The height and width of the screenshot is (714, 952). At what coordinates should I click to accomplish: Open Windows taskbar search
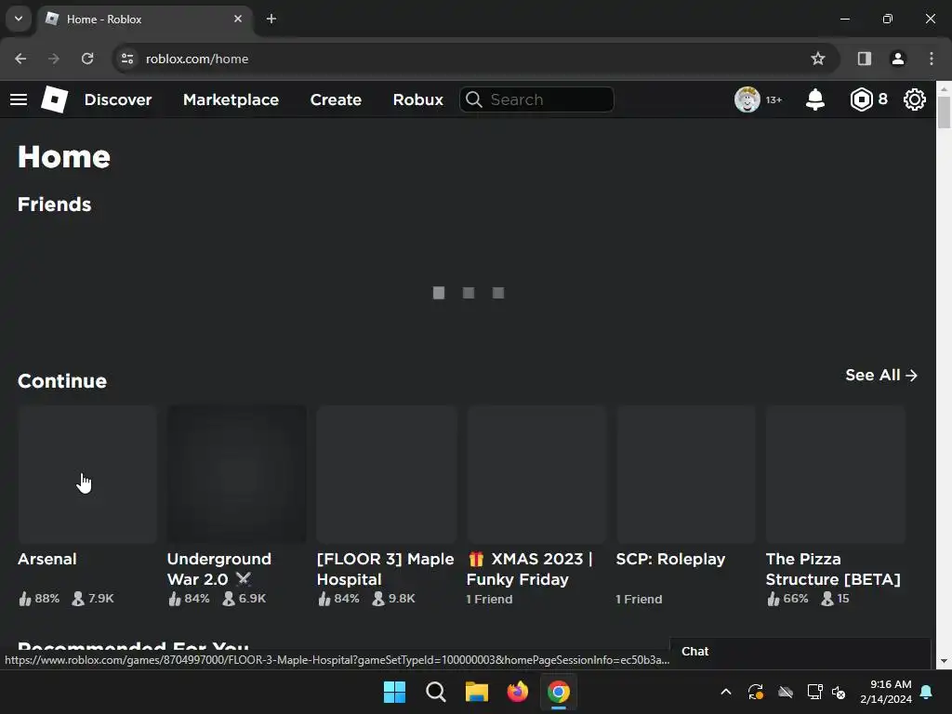click(435, 692)
